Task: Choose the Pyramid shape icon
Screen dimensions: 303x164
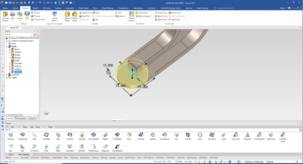Action: (247, 136)
